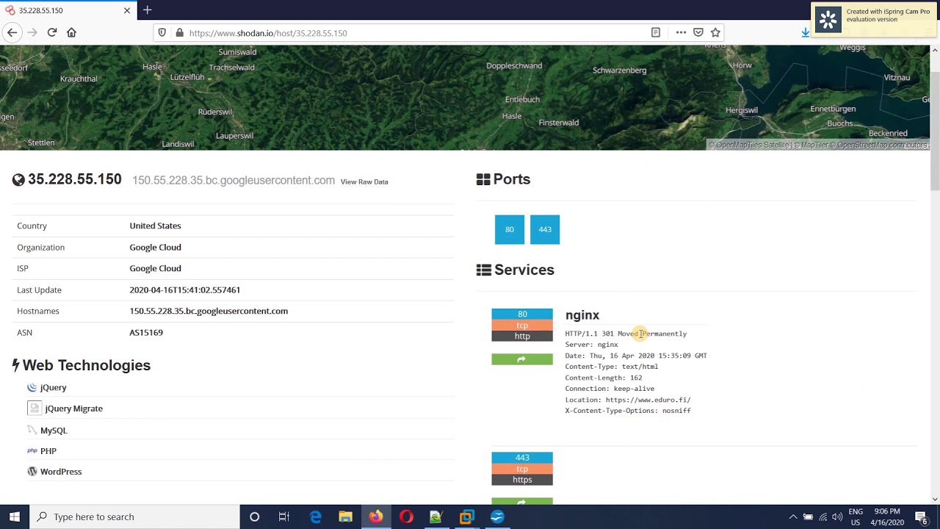This screenshot has width=940, height=529.
Task: Click the Last Update timestamp value
Action: [185, 290]
